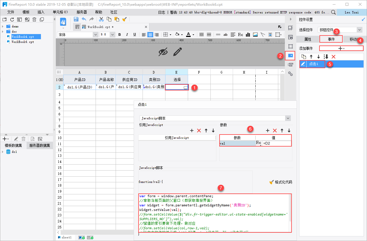Open the 文件 menu
Screen dimensions: 367x241
tap(11, 12)
